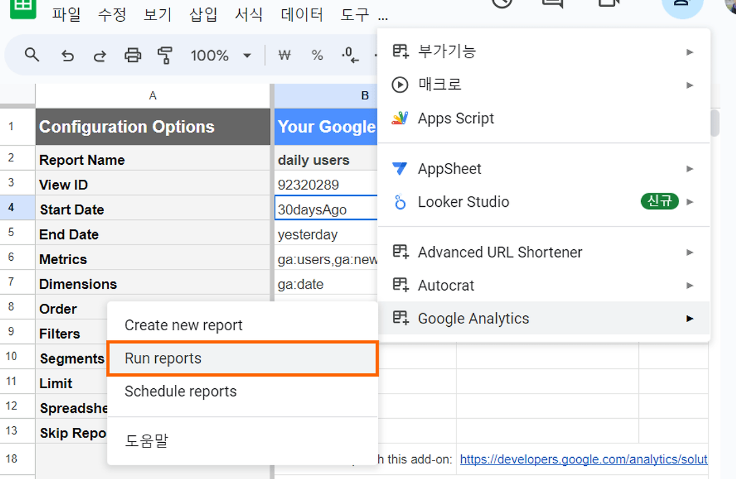Format as percent with % button
736x479 pixels.
317,56
